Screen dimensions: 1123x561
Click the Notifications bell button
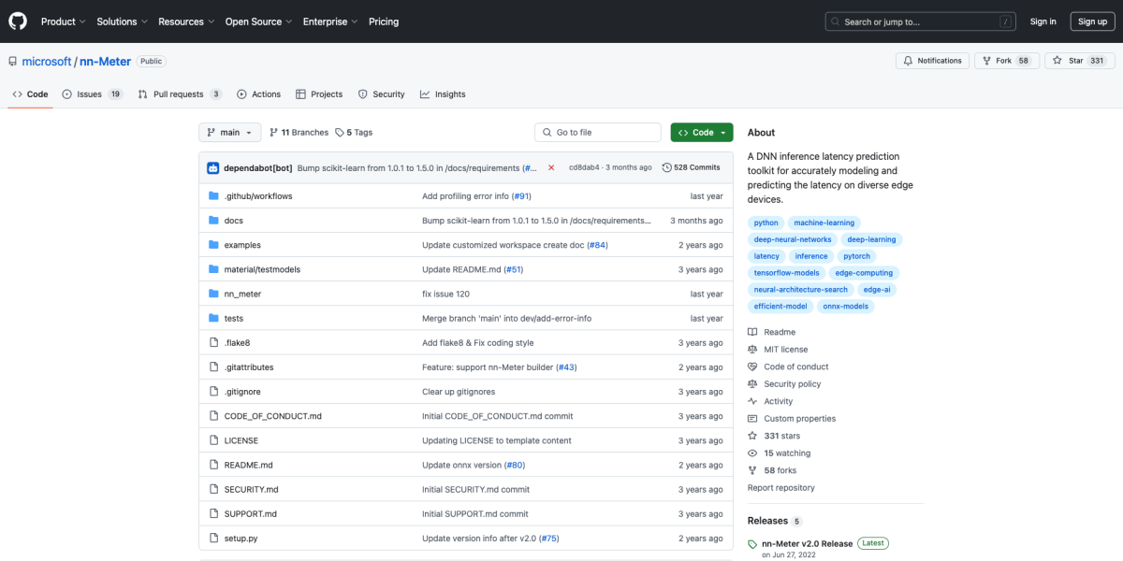[x=932, y=61]
